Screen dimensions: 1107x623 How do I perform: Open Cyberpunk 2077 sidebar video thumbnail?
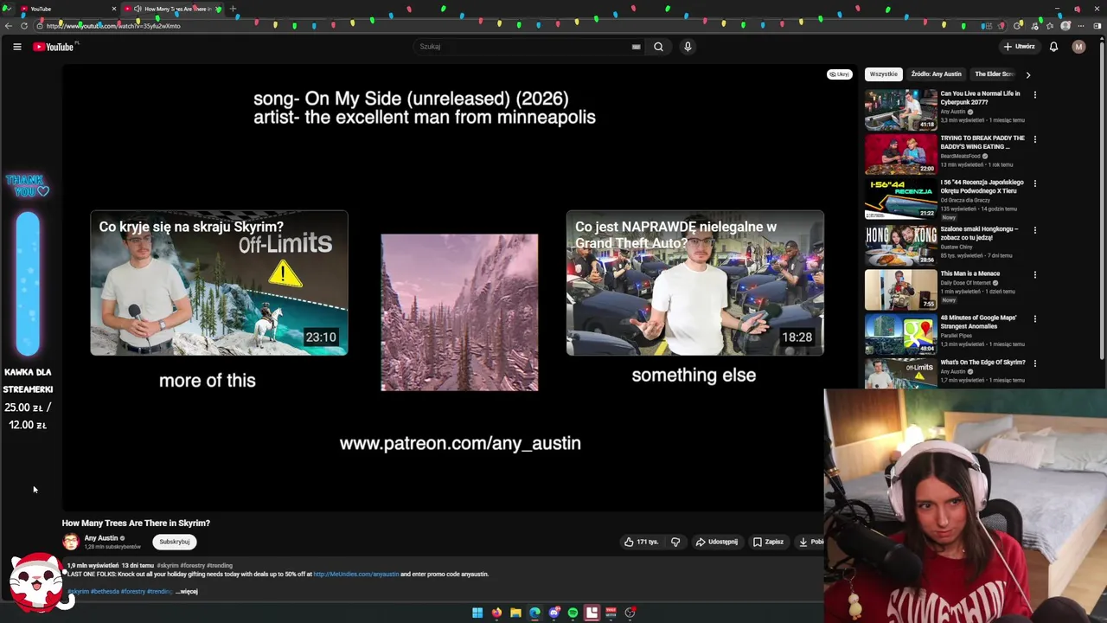click(900, 109)
